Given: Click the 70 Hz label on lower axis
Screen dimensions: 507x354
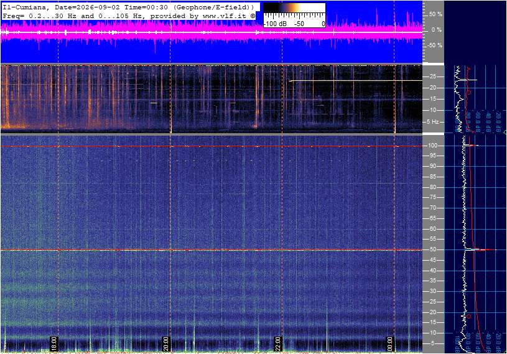Looking at the screenshot, I should [432, 208].
